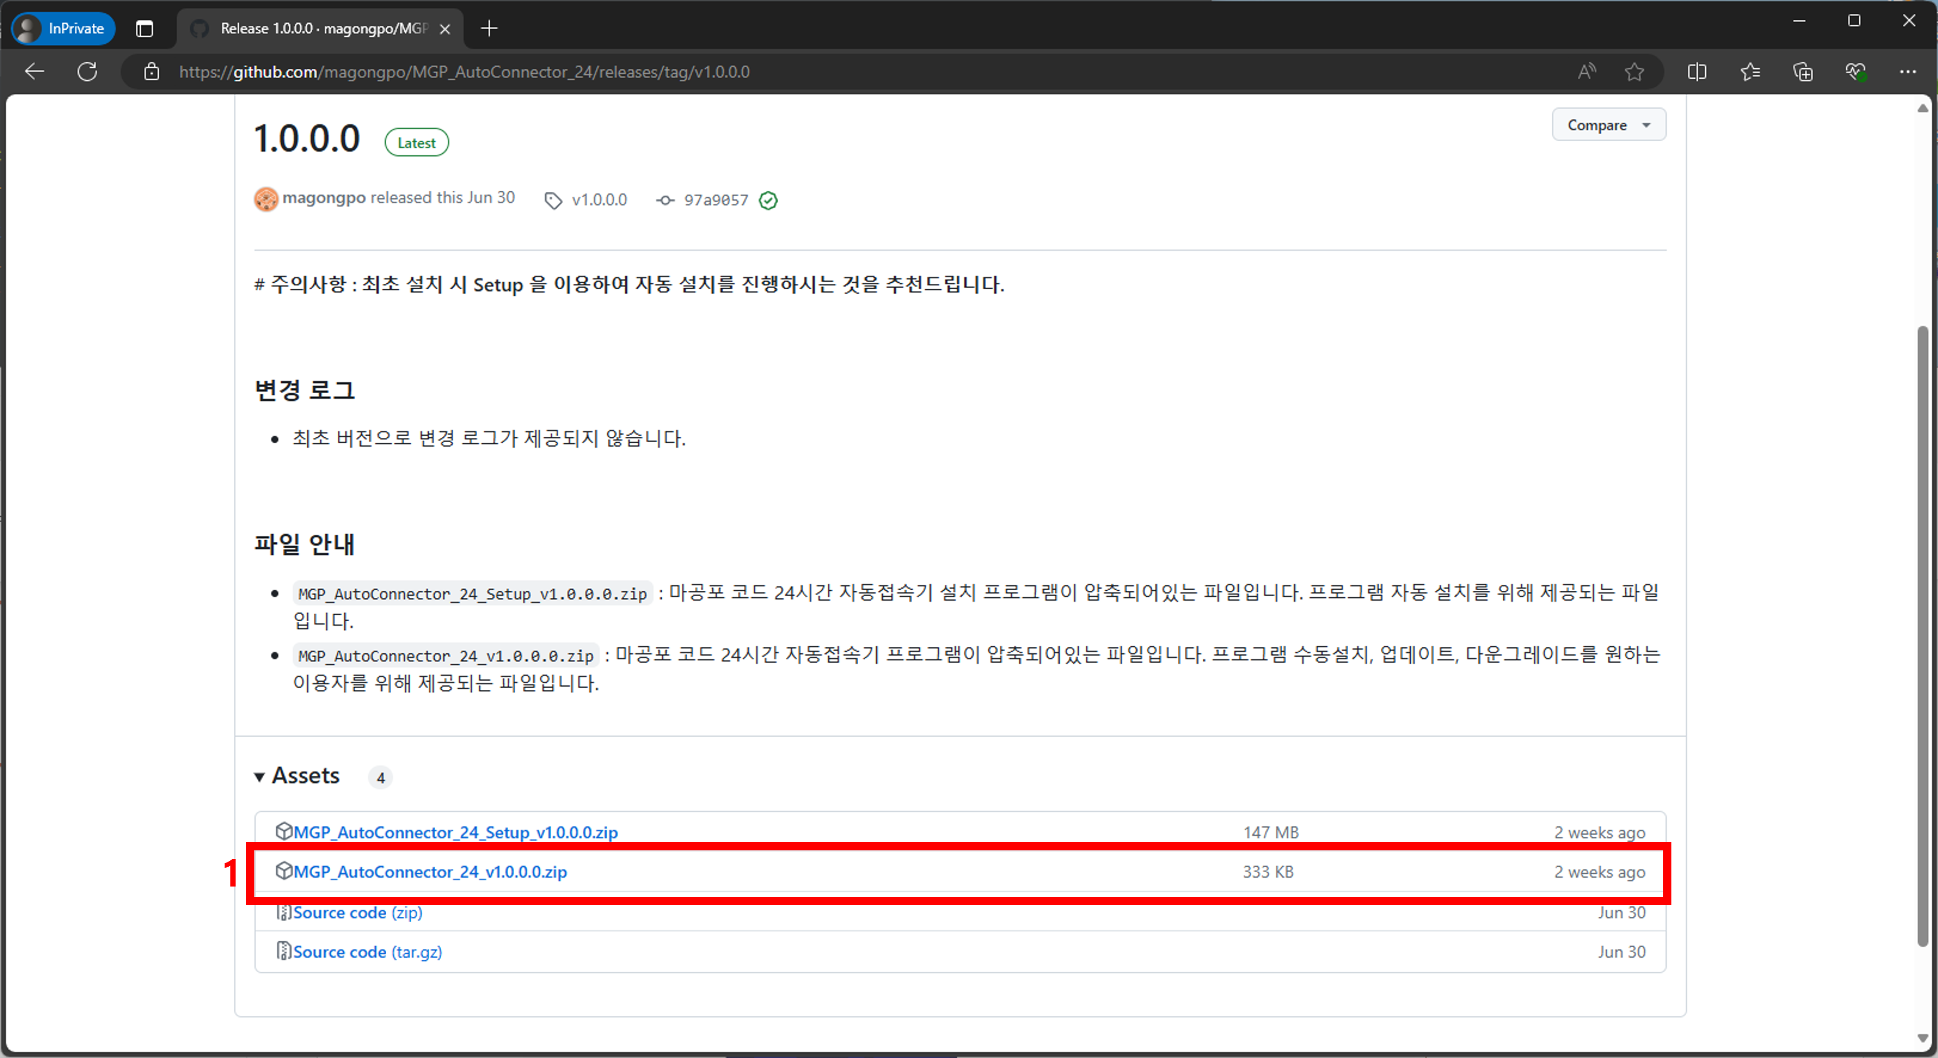This screenshot has height=1058, width=1938.
Task: Go back to the previous page
Action: click(x=34, y=71)
